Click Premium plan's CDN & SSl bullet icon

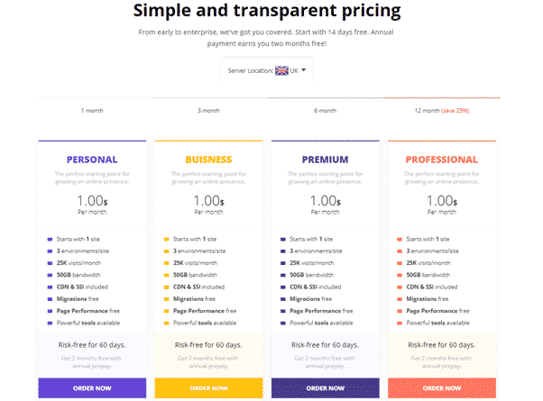pyautogui.click(x=283, y=287)
